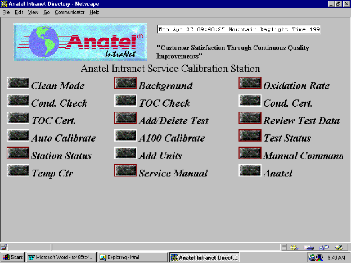
Task: Click the button icon beside TOC Cert.
Action: pyautogui.click(x=18, y=118)
